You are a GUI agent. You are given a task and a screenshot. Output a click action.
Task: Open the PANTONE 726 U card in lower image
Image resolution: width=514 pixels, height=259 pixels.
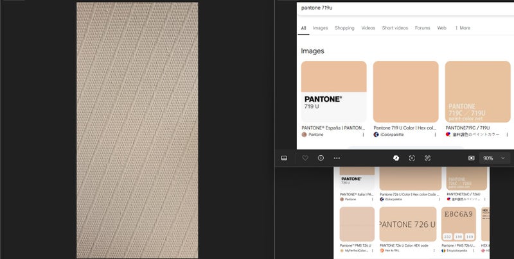pyautogui.click(x=357, y=179)
